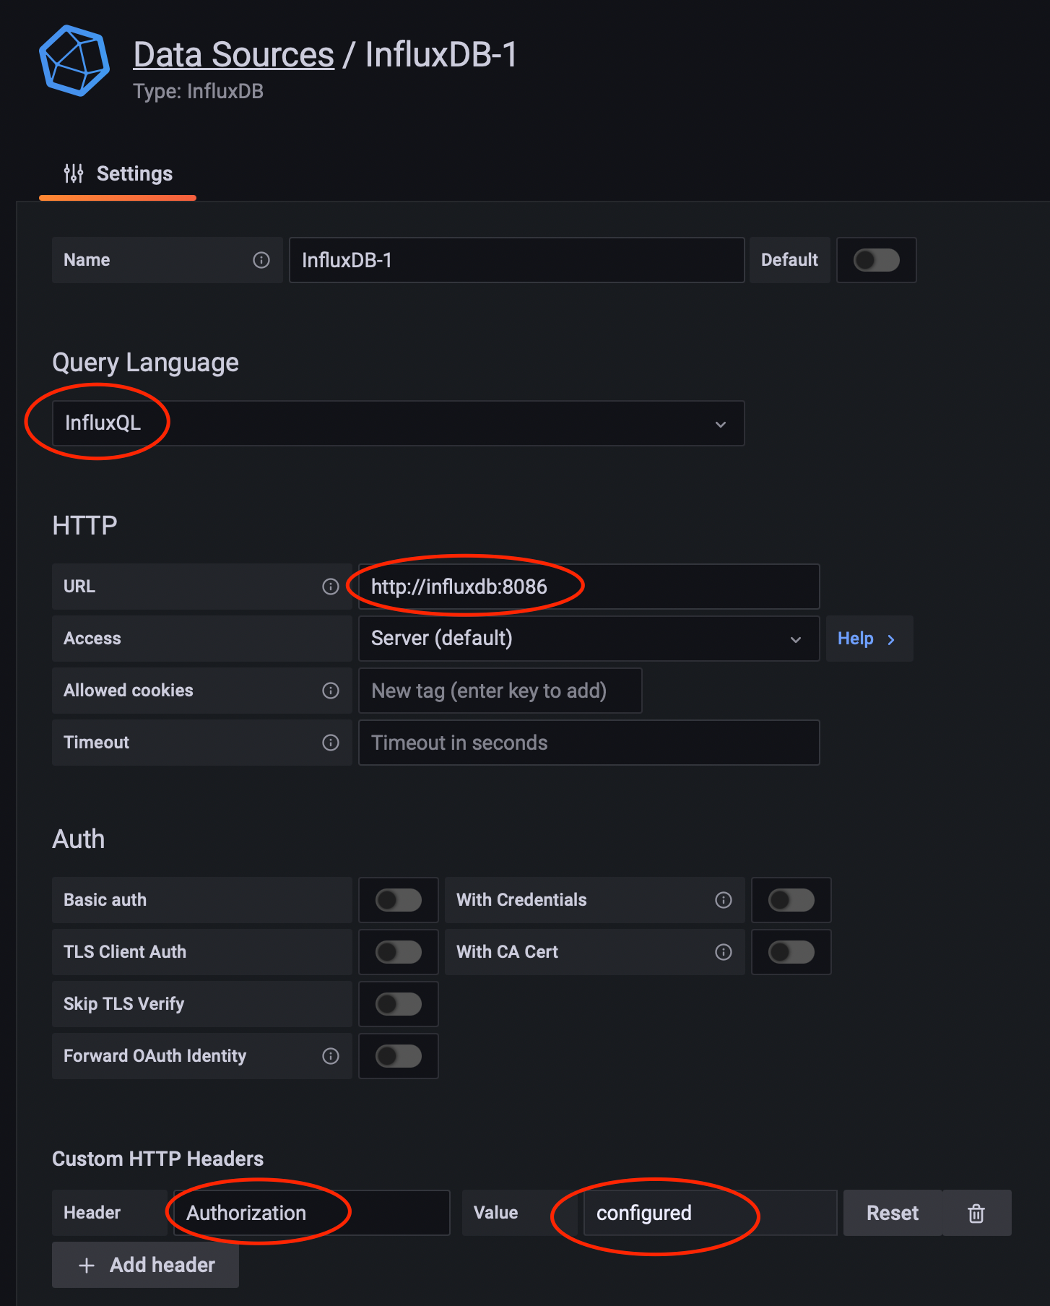
Task: Click the InfluxDB logo icon
Action: (74, 61)
